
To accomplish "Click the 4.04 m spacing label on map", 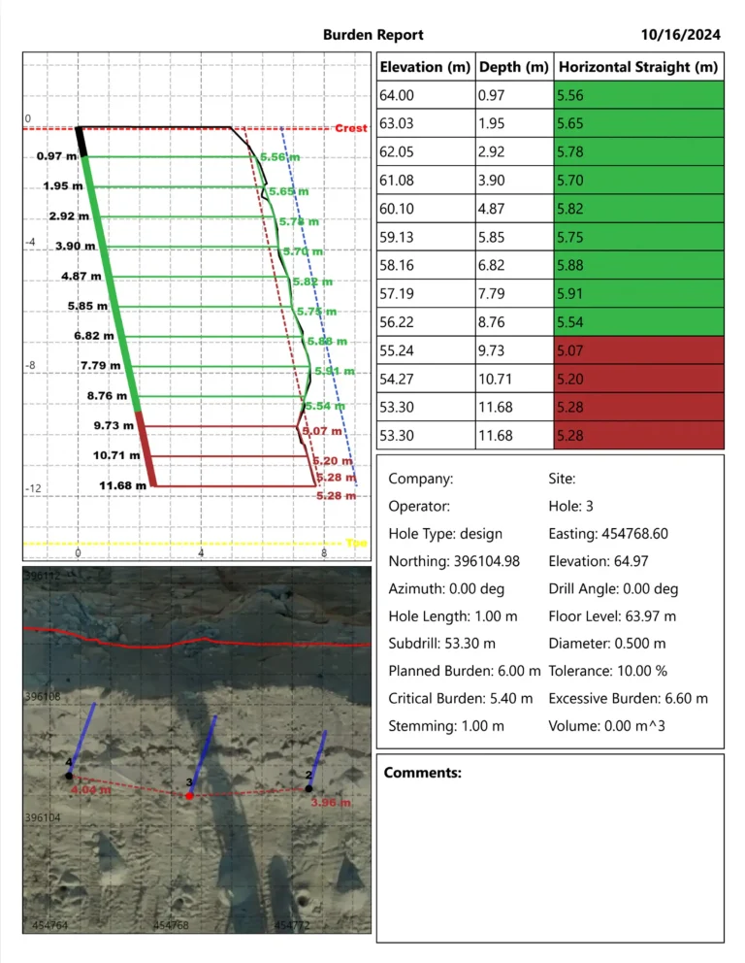I will pos(91,790).
